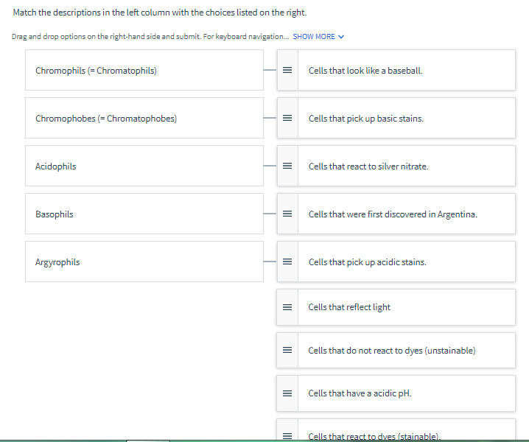
Task: Click 'Cells that do not react to dyes (unstainable)' text
Action: (392, 351)
